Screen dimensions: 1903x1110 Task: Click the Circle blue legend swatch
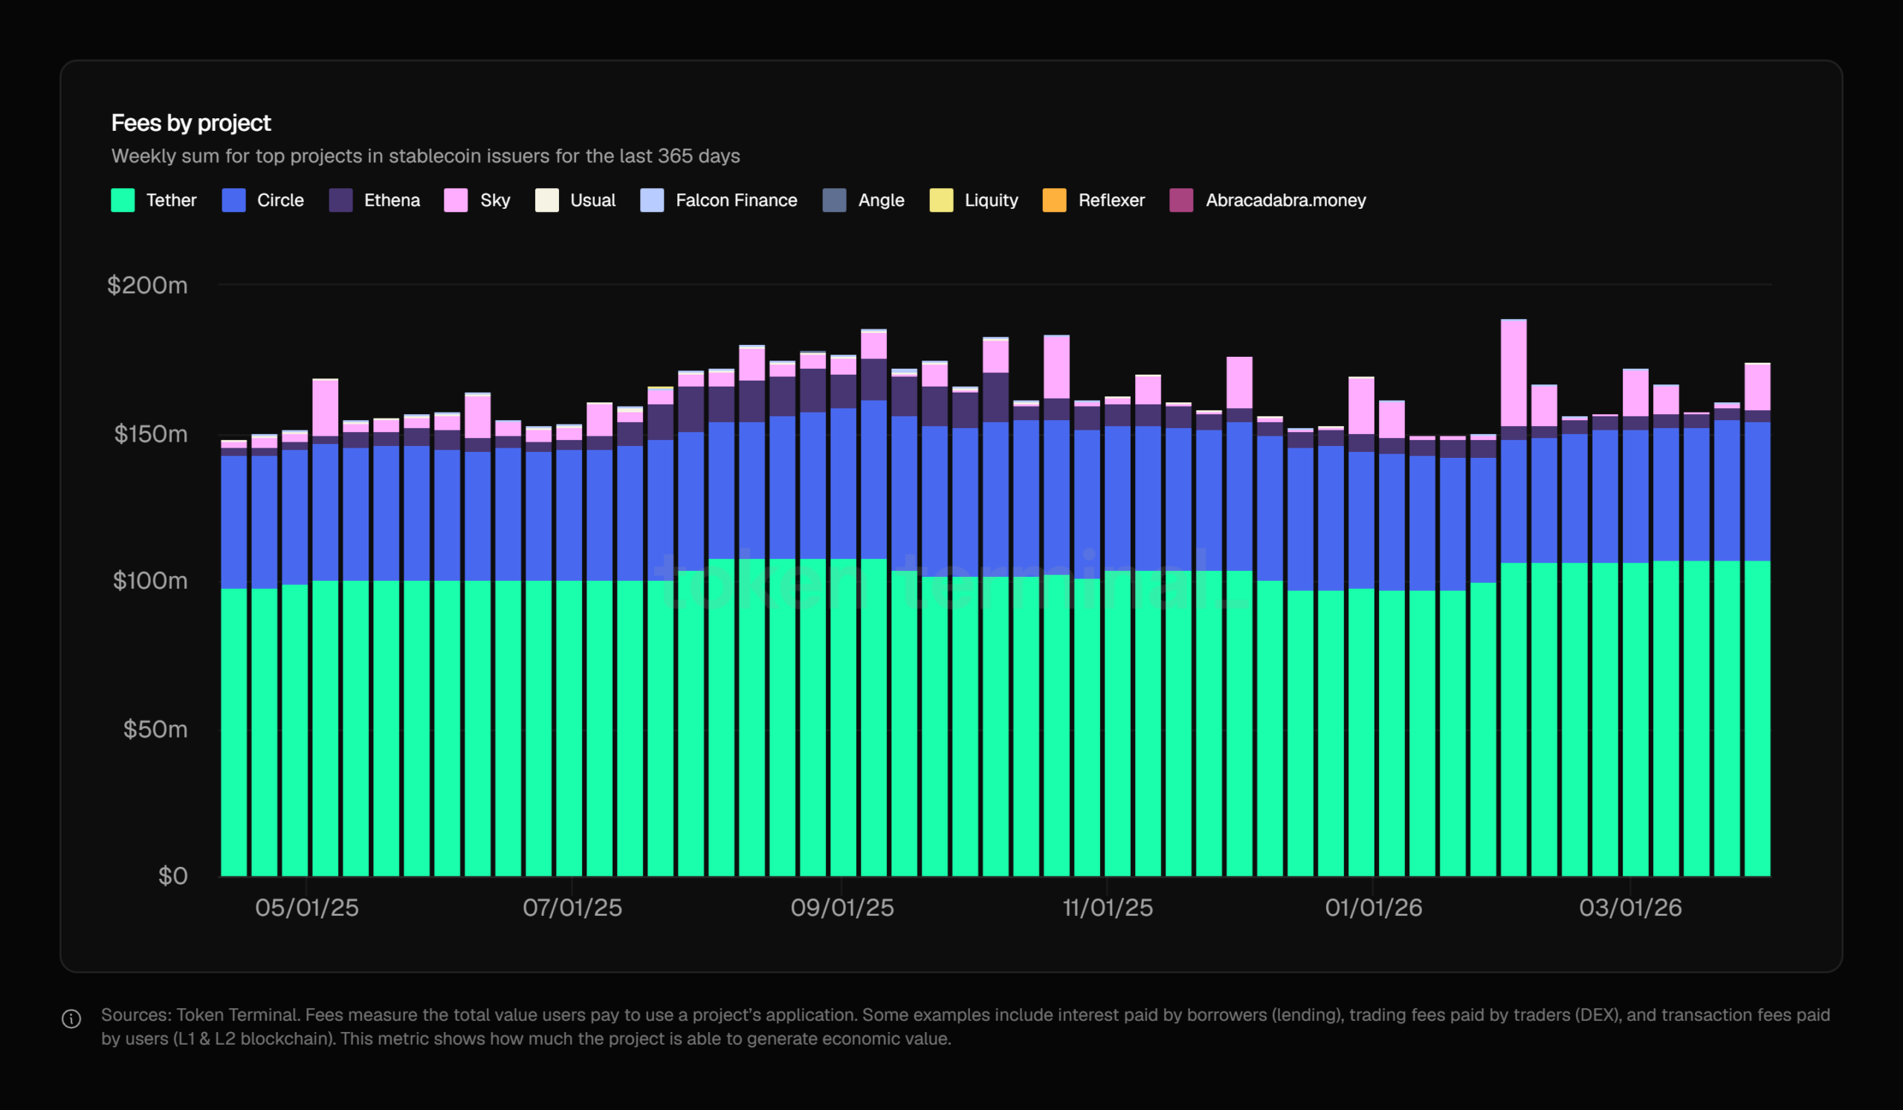pos(233,200)
